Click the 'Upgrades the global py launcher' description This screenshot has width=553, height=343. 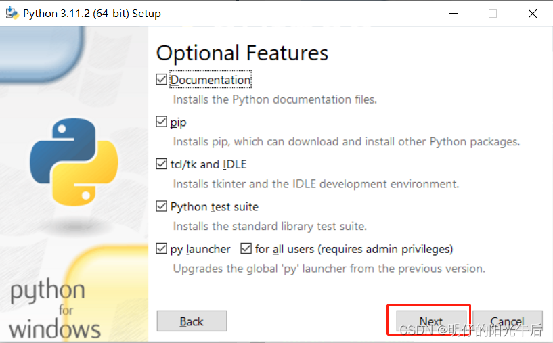pyautogui.click(x=329, y=268)
